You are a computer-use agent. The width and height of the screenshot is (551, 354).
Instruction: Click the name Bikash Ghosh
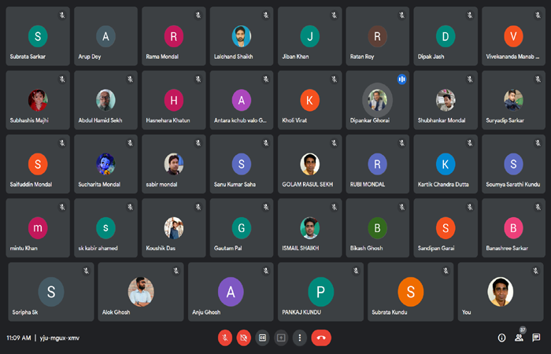(367, 249)
